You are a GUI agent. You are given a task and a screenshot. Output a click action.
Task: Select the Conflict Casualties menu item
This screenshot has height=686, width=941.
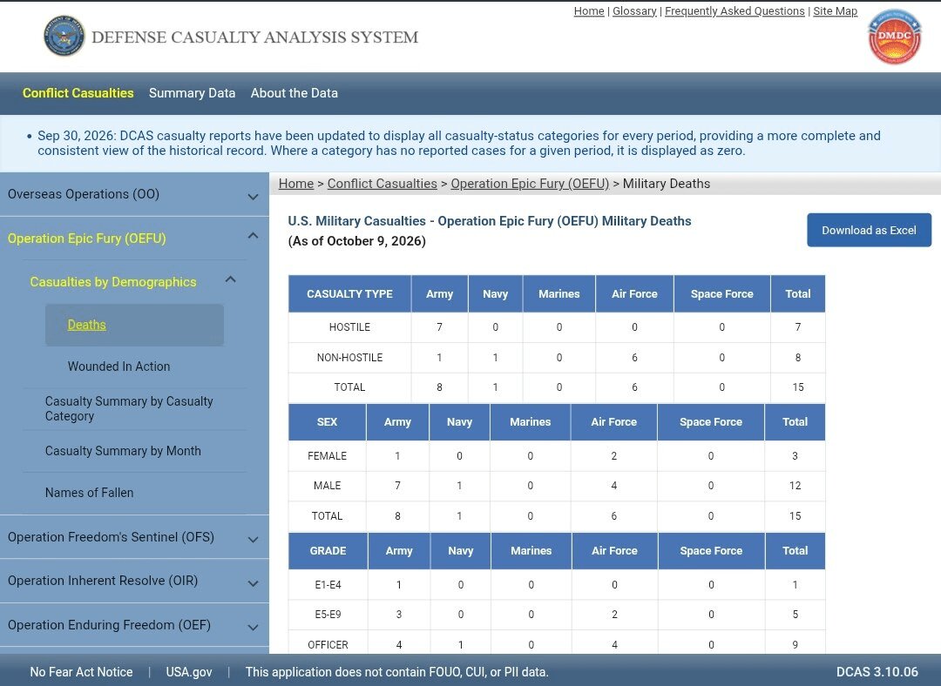coord(78,93)
